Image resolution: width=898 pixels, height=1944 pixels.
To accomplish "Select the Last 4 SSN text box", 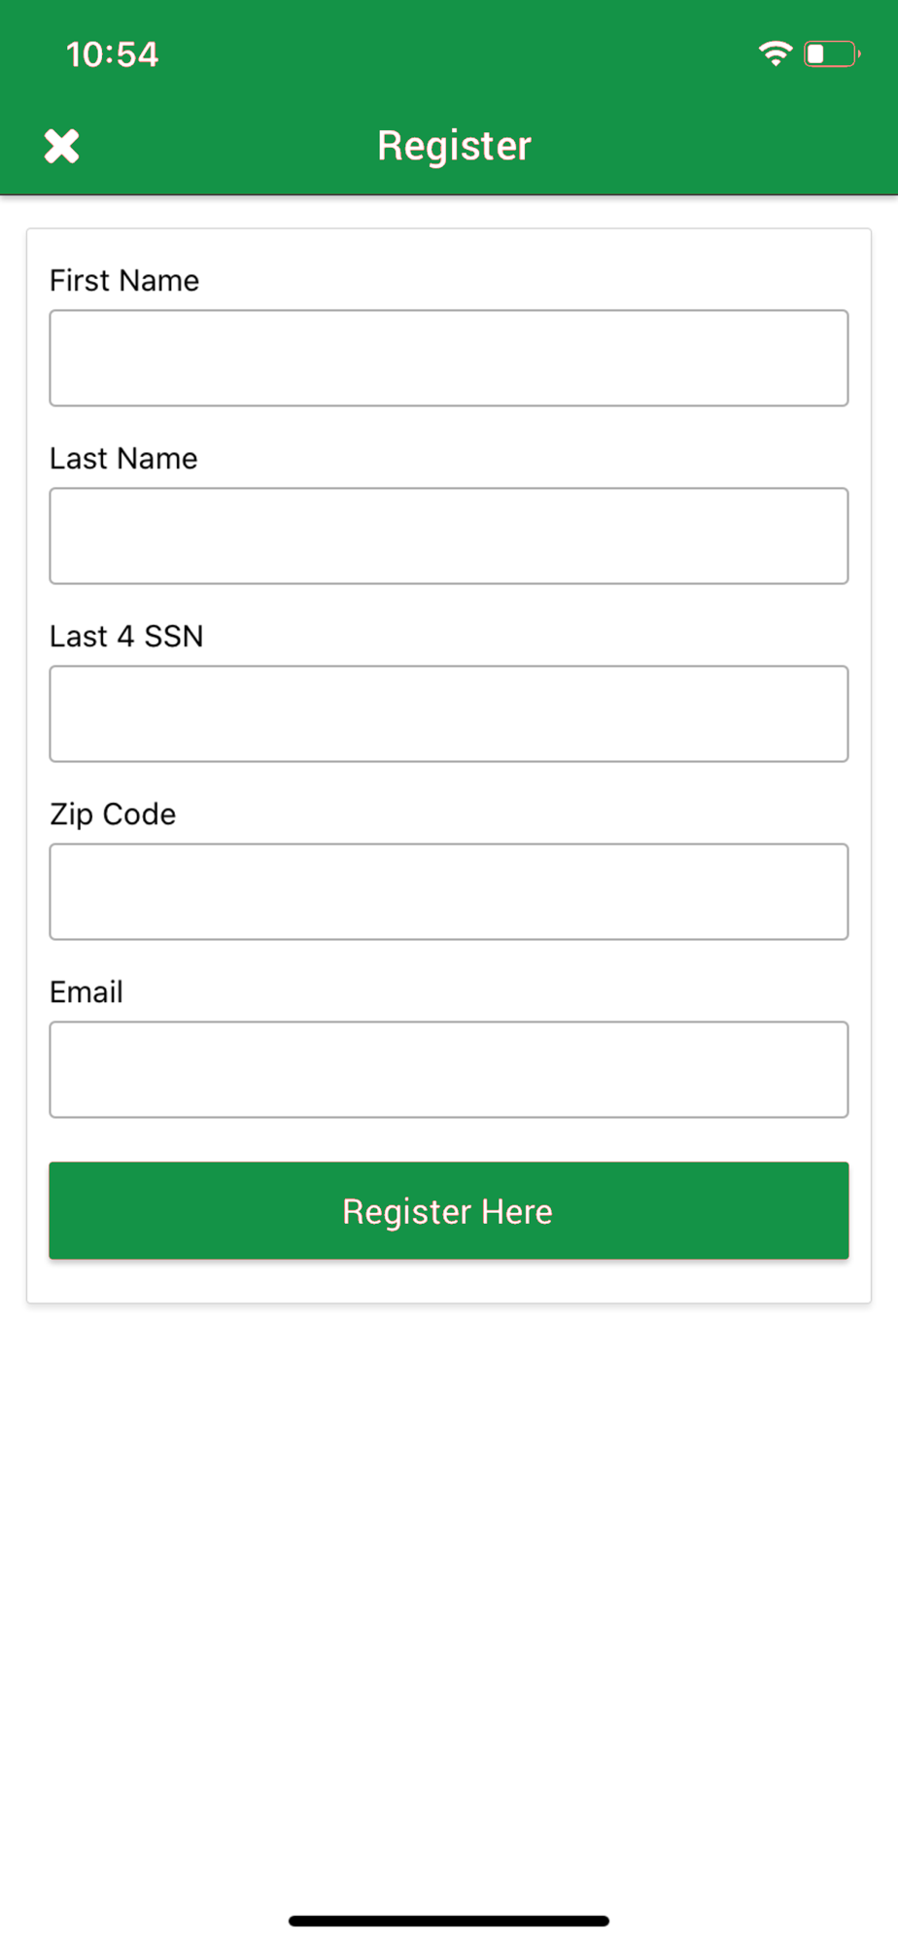I will (449, 713).
